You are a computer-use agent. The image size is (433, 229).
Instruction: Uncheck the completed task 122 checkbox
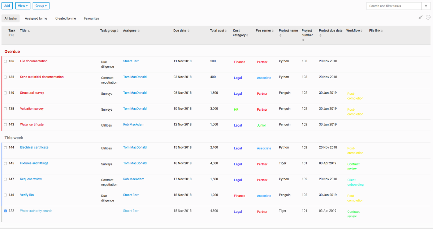[x=5, y=211]
